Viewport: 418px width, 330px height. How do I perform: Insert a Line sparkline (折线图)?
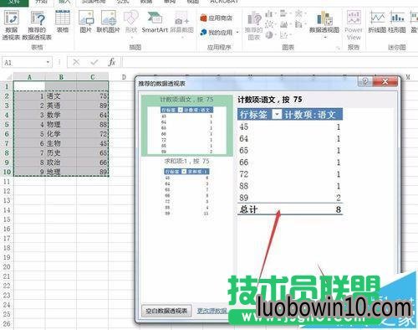pyautogui.click(x=377, y=22)
